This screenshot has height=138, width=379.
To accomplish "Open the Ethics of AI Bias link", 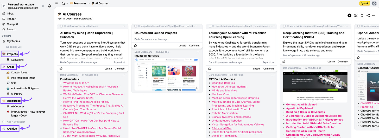I will 222,128.
